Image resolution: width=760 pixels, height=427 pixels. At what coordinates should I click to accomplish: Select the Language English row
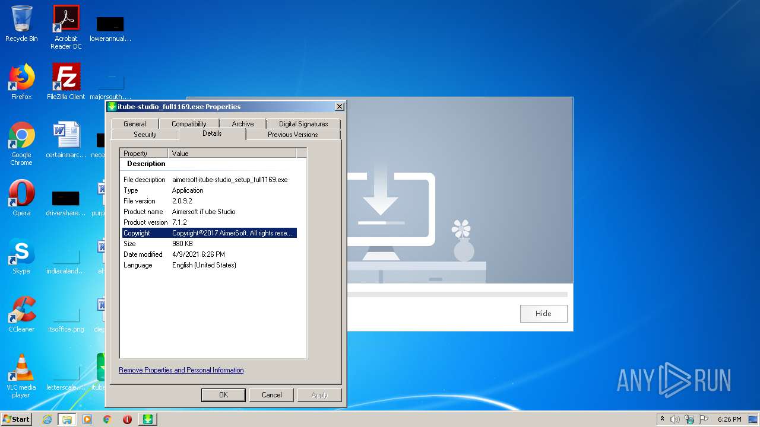[x=209, y=265]
